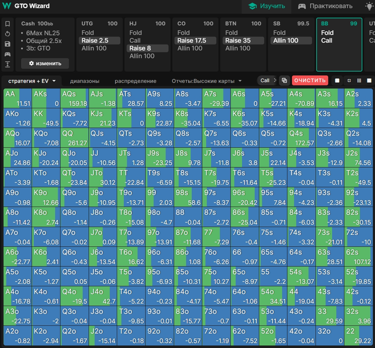Click the bookmark icon in the left sidebar
This screenshot has width=375, height=348.
click(7, 24)
